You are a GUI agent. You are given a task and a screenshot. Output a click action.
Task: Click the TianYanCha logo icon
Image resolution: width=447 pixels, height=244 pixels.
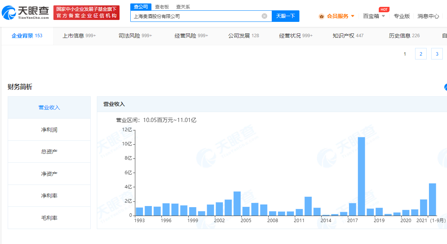coord(9,13)
